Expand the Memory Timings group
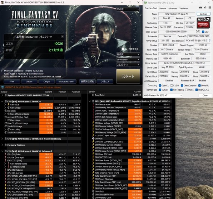This screenshot has height=199, width=213. (2, 145)
